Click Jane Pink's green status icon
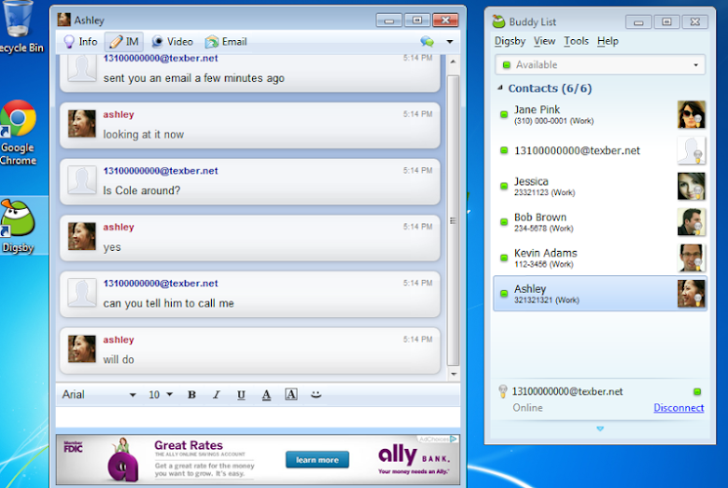 pyautogui.click(x=504, y=114)
